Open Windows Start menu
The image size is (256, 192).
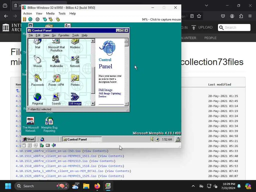pos(8,186)
